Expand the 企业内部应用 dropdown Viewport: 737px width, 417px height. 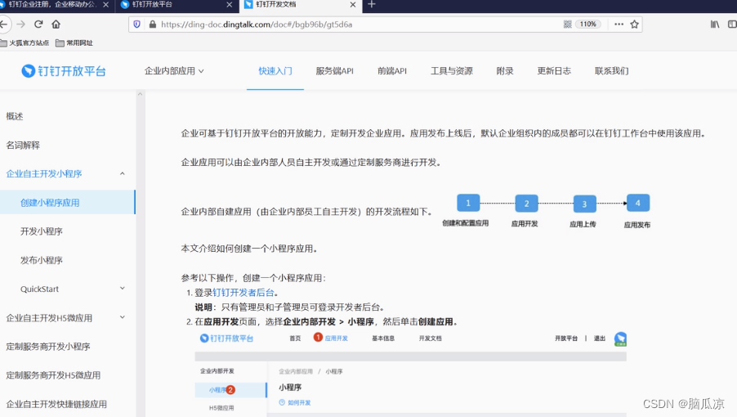(x=174, y=71)
